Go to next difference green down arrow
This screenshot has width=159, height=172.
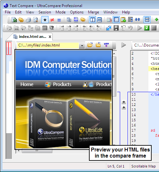[156, 20]
